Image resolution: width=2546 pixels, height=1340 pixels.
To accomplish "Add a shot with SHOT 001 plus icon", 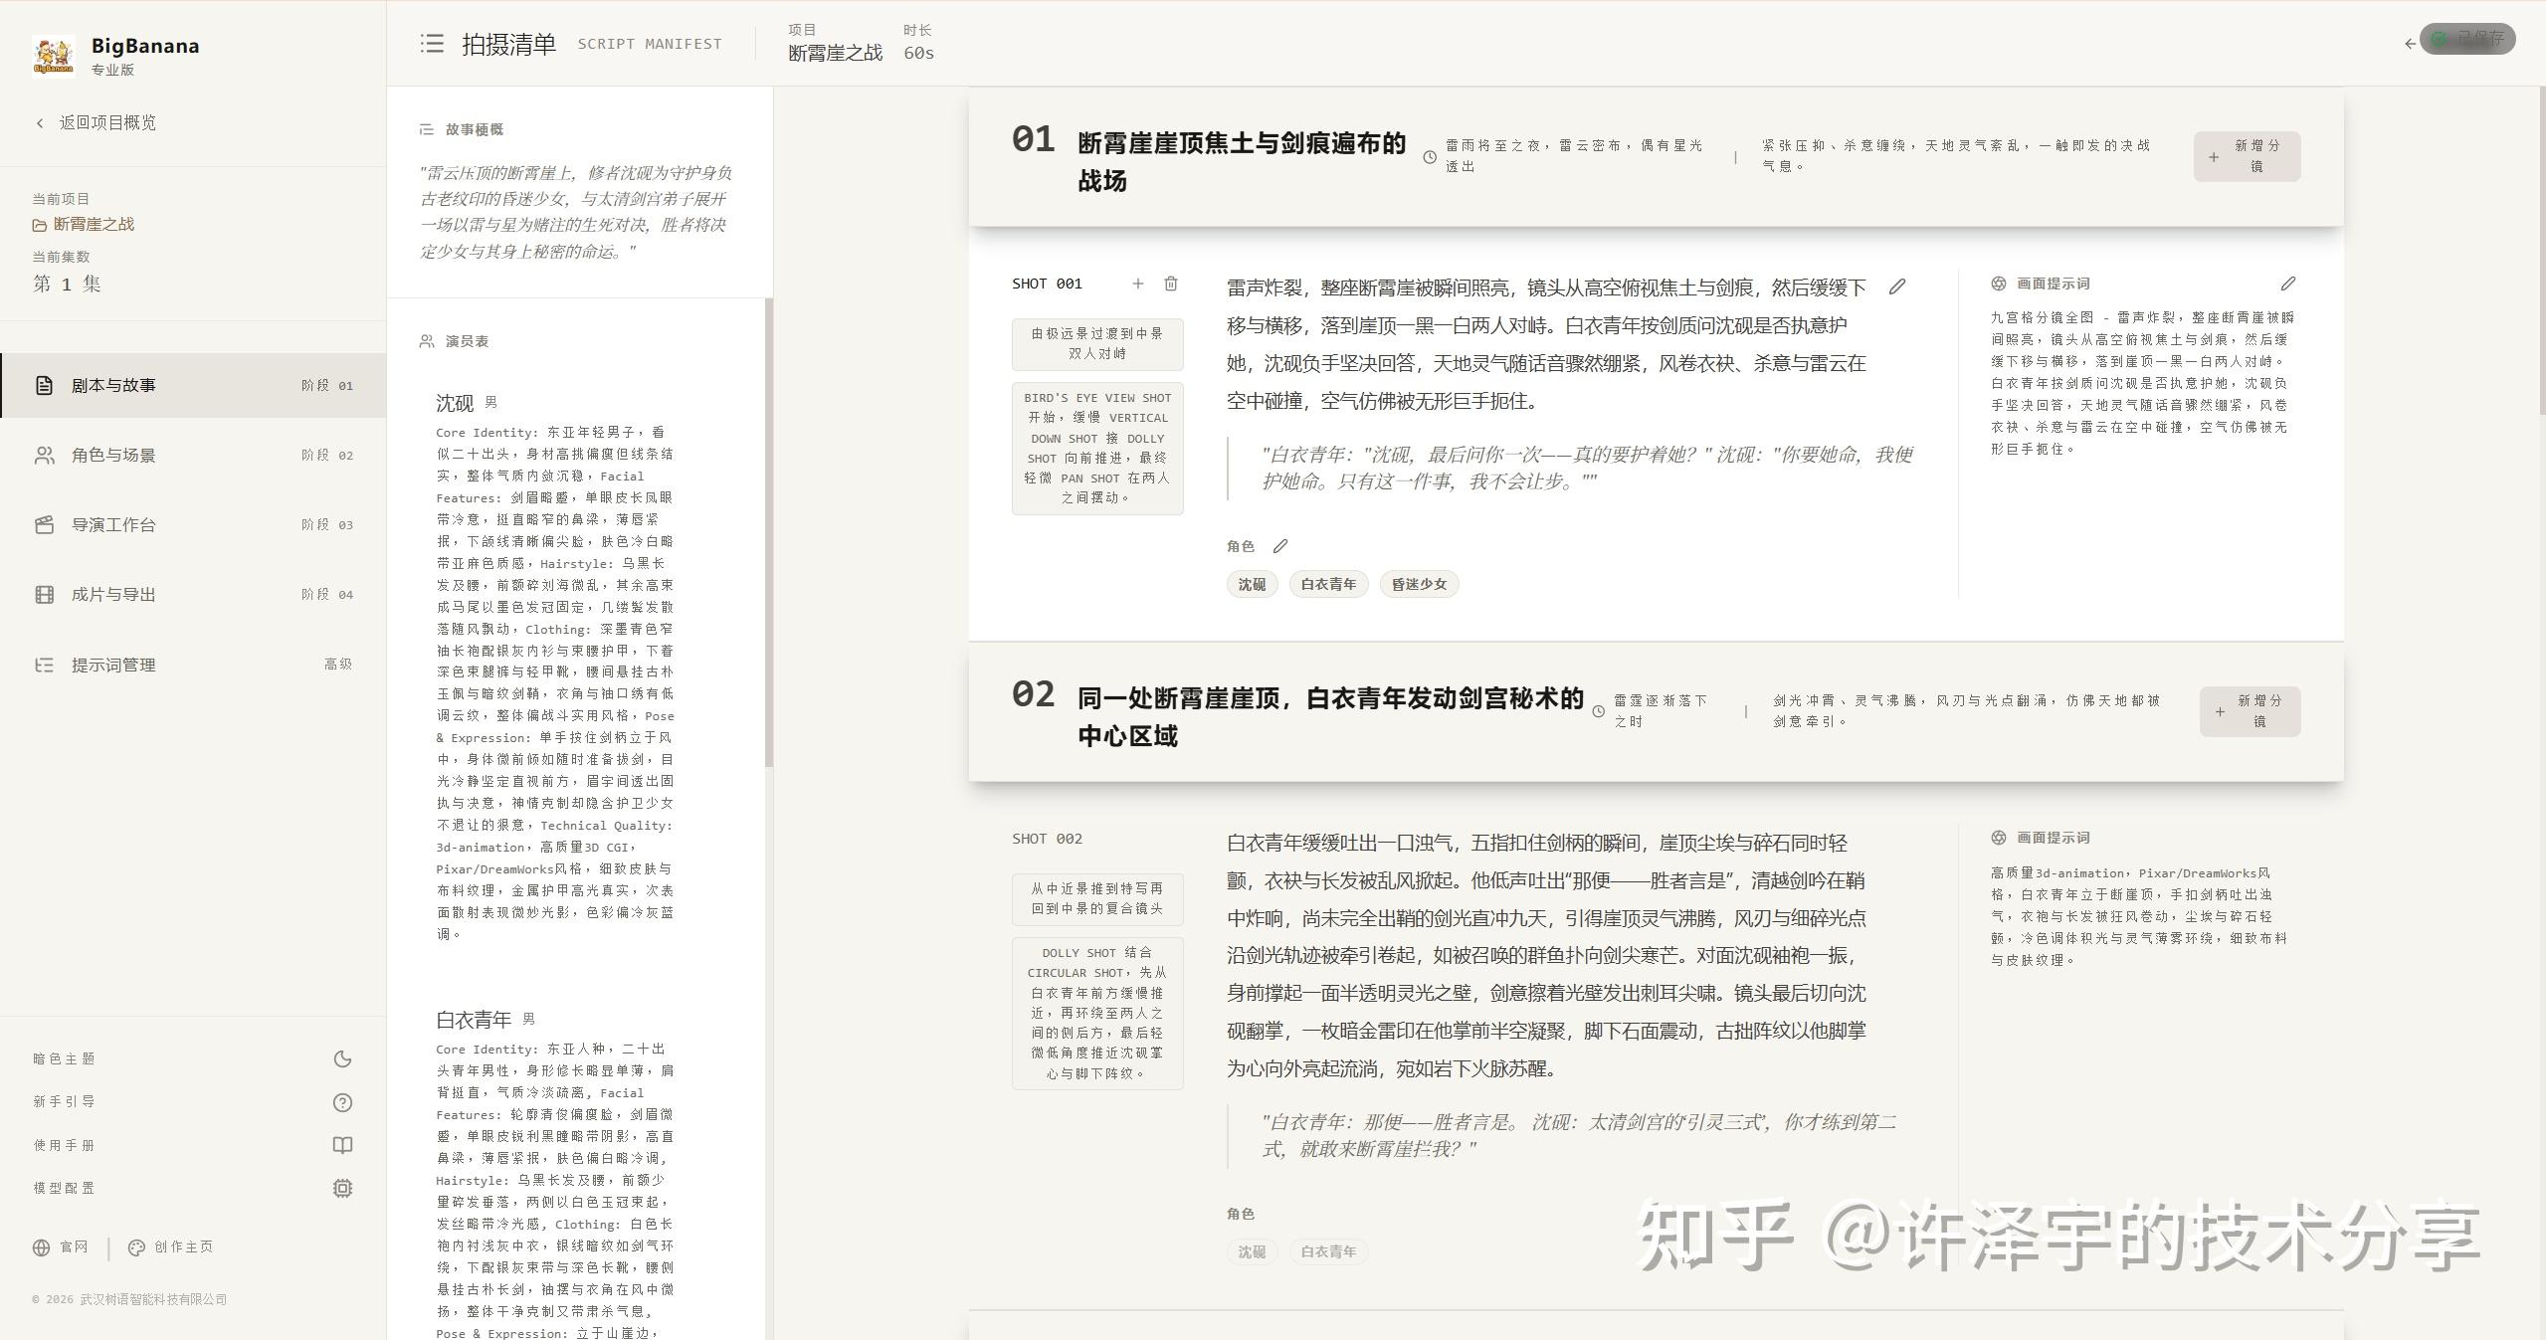I will point(1138,284).
